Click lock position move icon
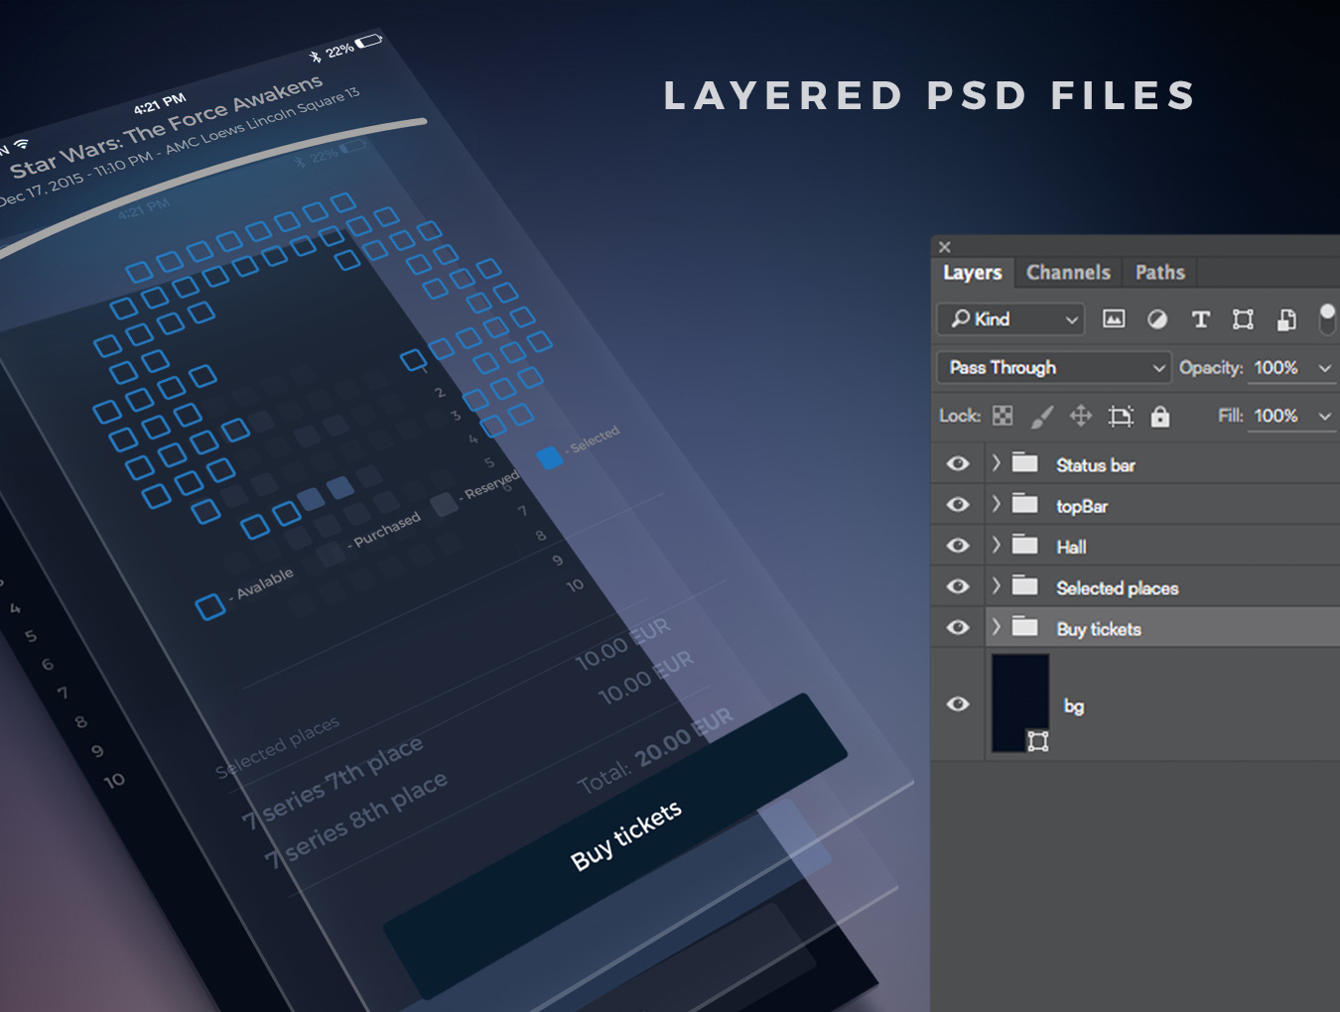Viewport: 1340px width, 1012px height. pyautogui.click(x=1081, y=416)
